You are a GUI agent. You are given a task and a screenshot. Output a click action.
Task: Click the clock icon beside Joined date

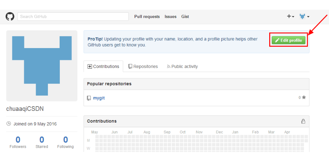9,124
